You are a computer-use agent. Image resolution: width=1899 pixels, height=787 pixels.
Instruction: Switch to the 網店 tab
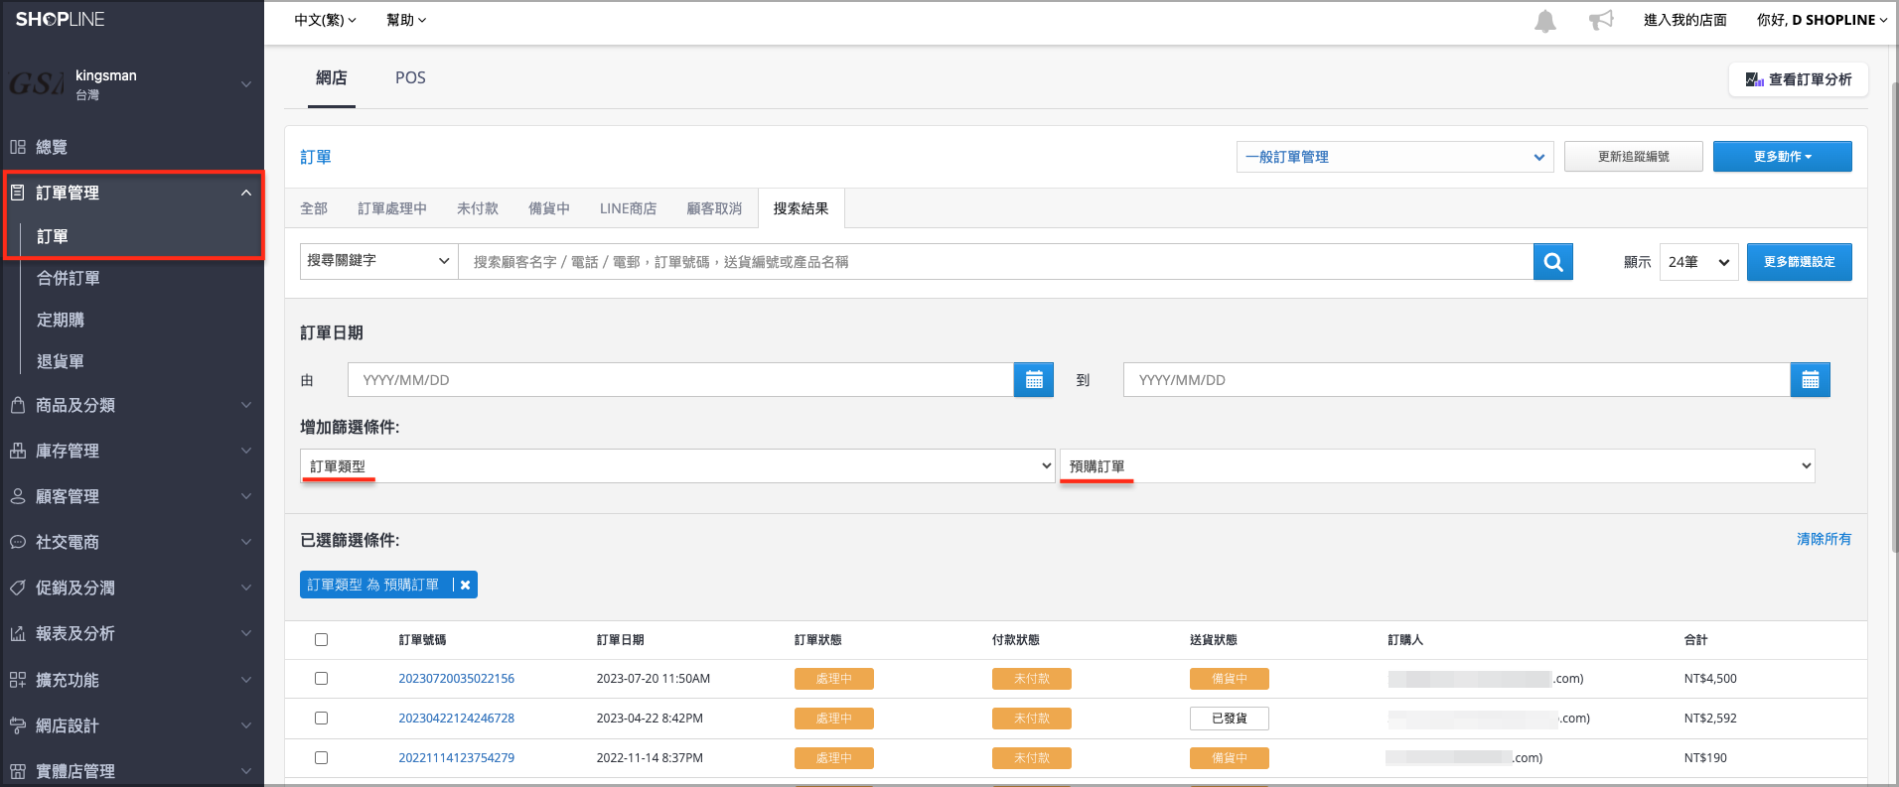coord(331,78)
